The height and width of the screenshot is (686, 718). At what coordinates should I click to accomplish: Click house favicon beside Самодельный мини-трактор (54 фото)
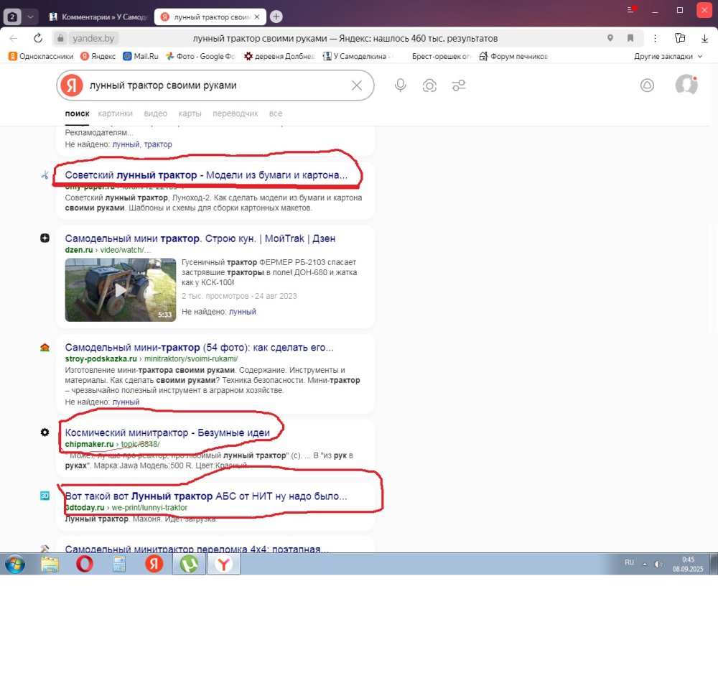45,347
